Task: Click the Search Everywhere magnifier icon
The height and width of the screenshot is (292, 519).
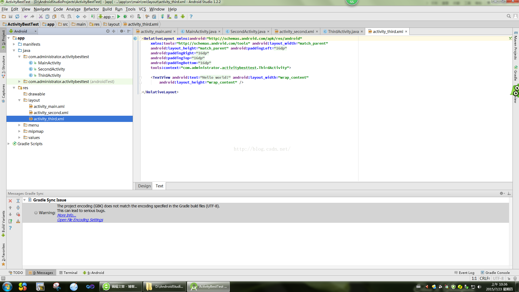Action: click(509, 16)
